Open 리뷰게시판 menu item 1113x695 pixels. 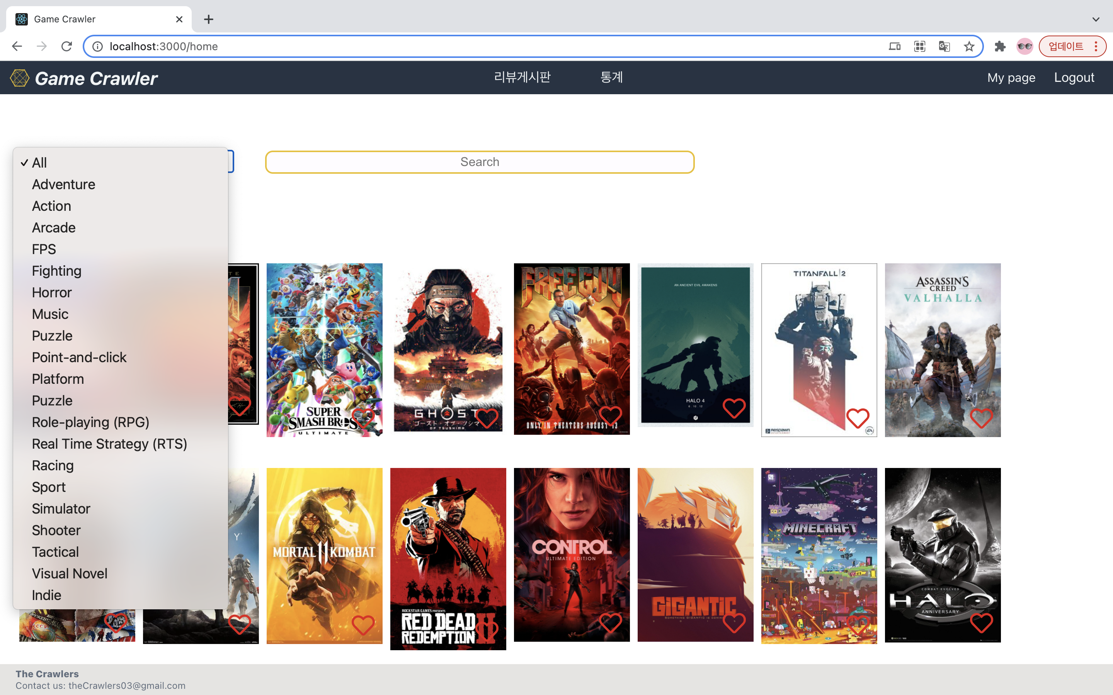pyautogui.click(x=522, y=77)
